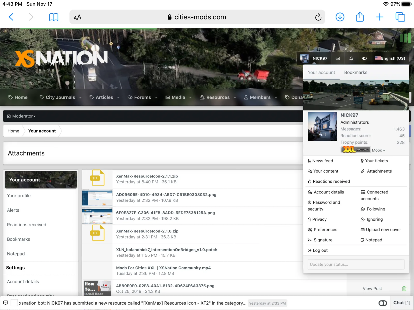Open Home in the navigation bar
Image resolution: width=414 pixels, height=310 pixels.
[x=18, y=97]
